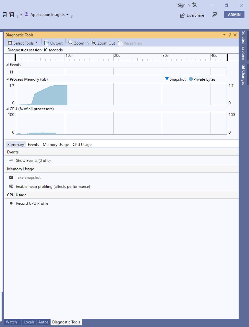Click the Application Insights lightbulb icon
The height and width of the screenshot is (327, 249).
point(26,15)
